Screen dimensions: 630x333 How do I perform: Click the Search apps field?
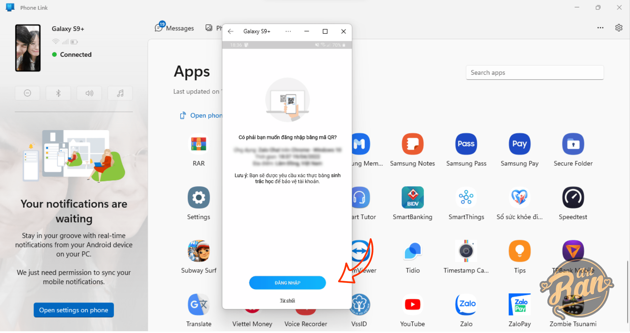pos(535,73)
